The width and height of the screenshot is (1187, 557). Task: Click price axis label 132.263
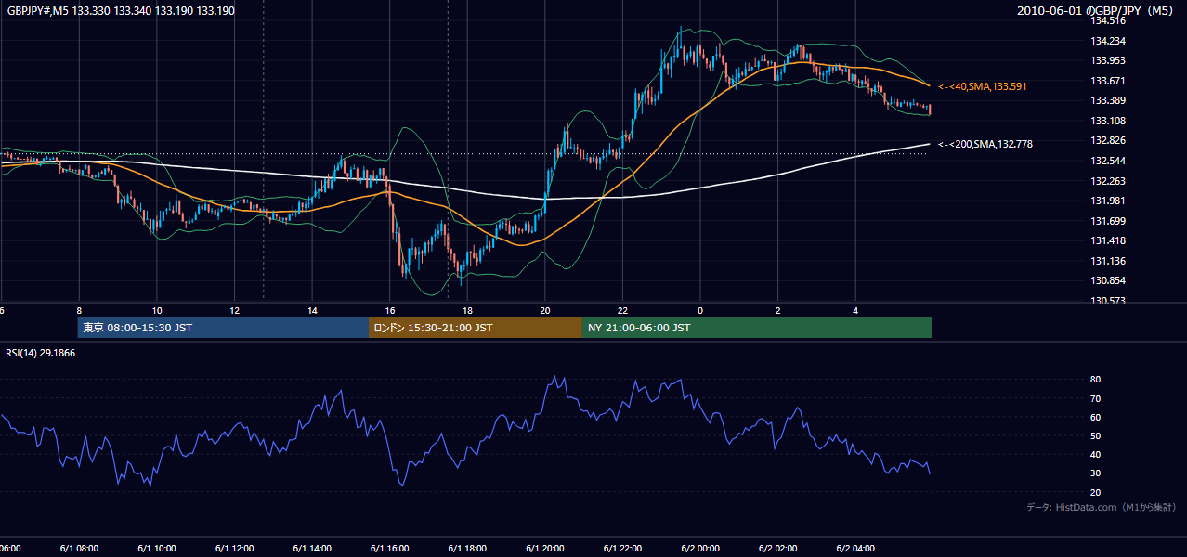click(1108, 181)
